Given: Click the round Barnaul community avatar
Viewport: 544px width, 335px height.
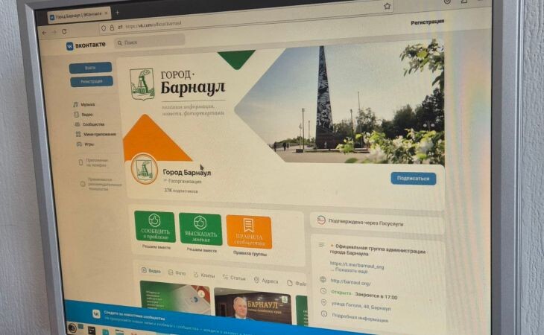Looking at the screenshot, I should 145,170.
